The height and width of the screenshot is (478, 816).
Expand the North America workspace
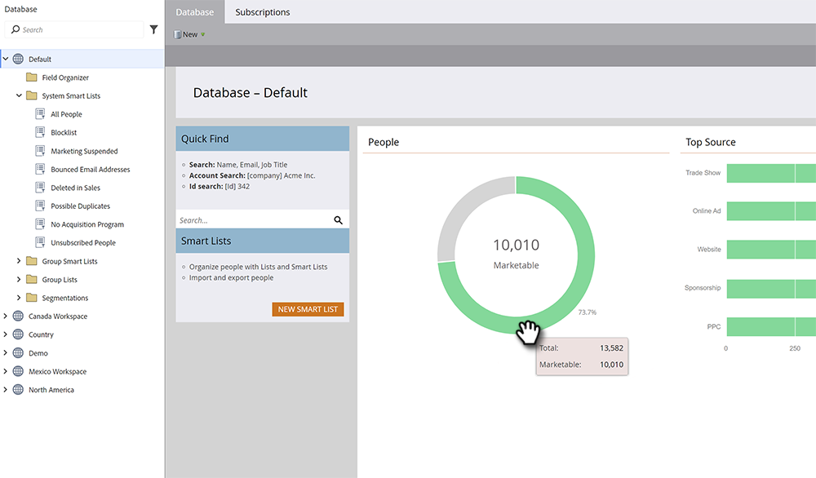(5, 390)
